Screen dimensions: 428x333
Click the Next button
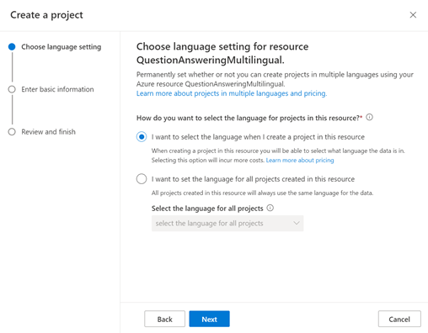pyautogui.click(x=209, y=319)
